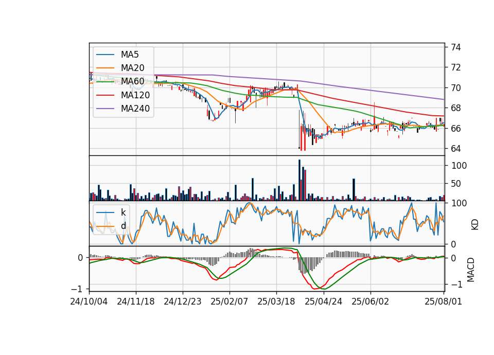Viewport: 494px width, 355px height.
Task: Click the tallest volume bar in April
Action: point(299,180)
